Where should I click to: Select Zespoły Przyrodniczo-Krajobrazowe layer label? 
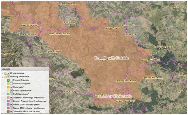click(30, 101)
